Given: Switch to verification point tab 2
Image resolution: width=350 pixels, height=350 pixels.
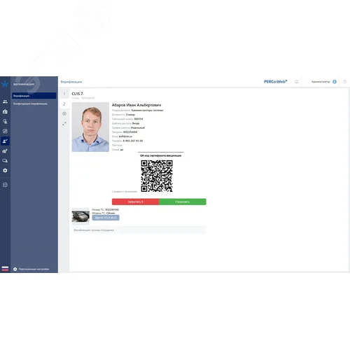Looking at the screenshot, I should point(64,104).
